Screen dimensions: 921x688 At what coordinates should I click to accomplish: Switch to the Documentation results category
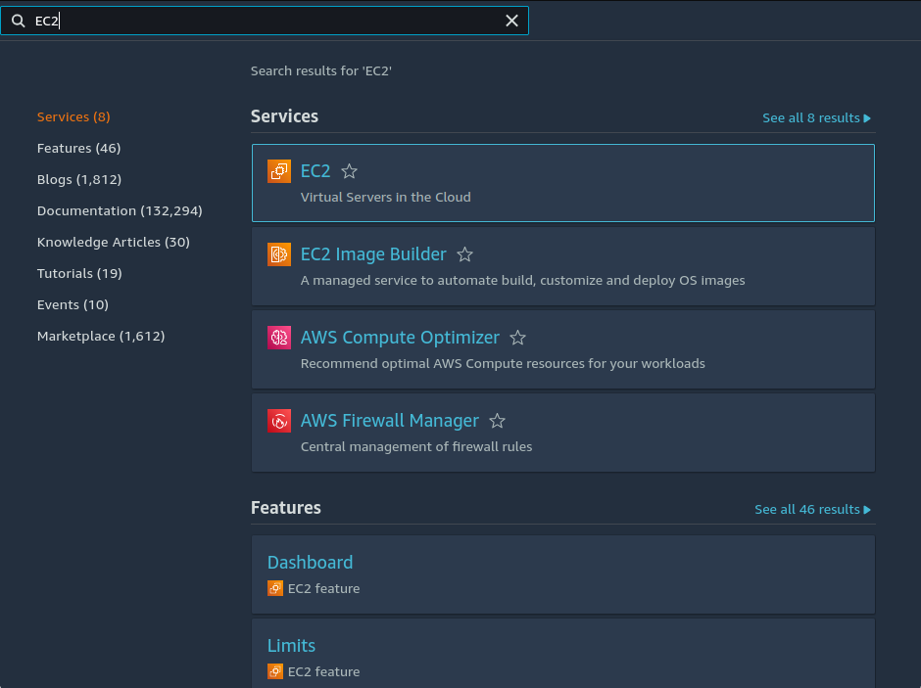tap(119, 210)
